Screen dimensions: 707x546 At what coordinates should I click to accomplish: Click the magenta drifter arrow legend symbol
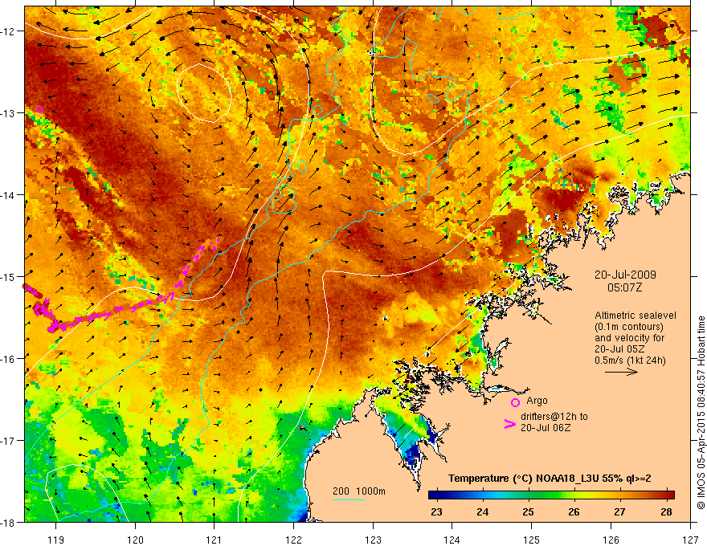click(509, 425)
